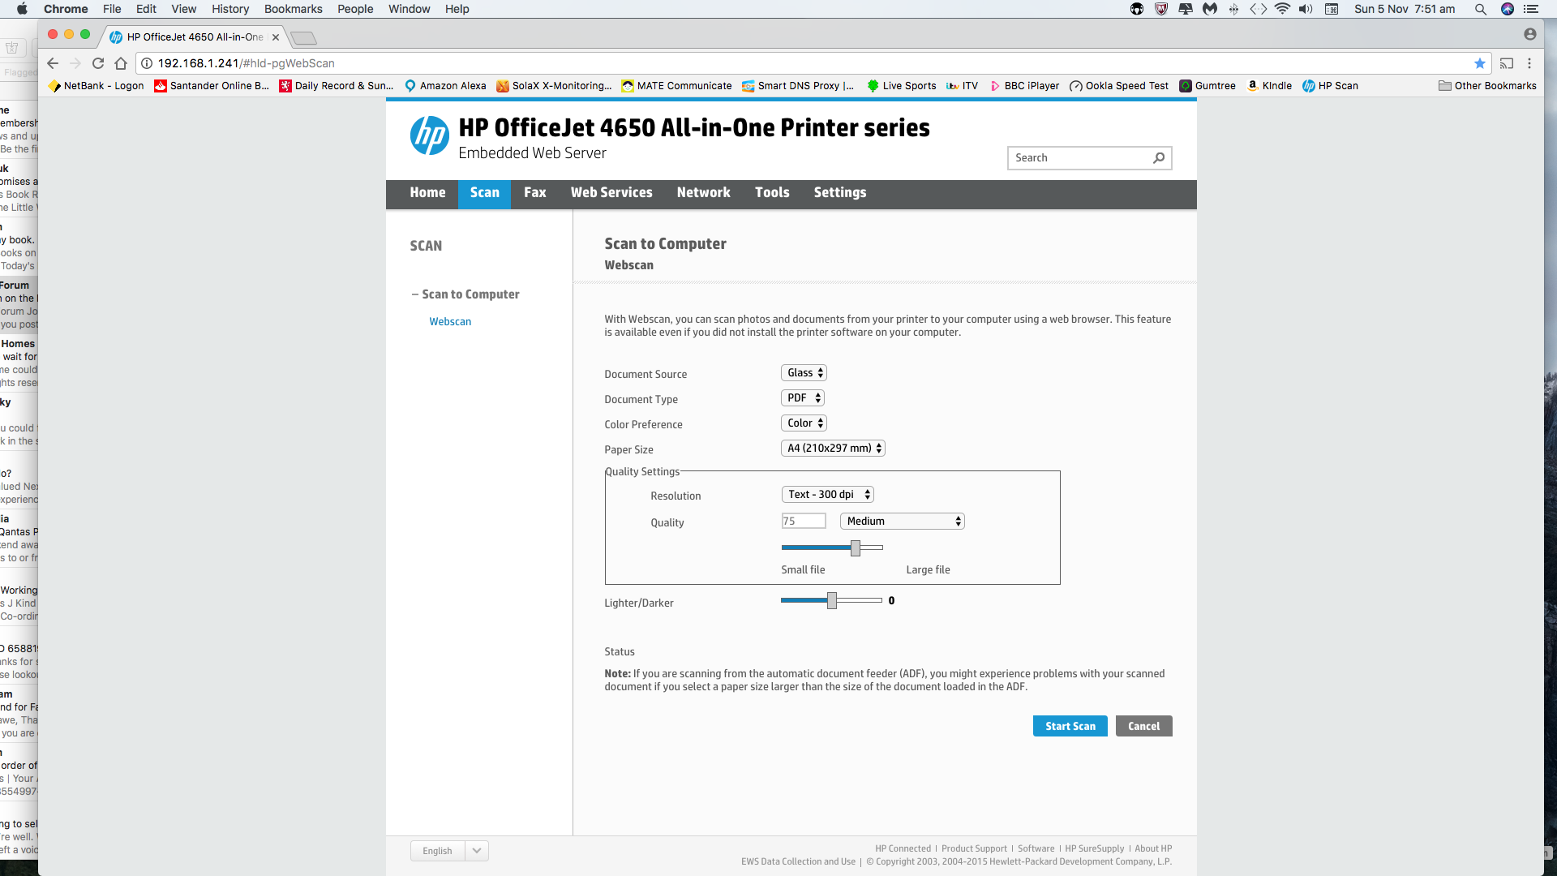This screenshot has width=1557, height=876.
Task: Click the search magnifier icon
Action: point(1159,158)
